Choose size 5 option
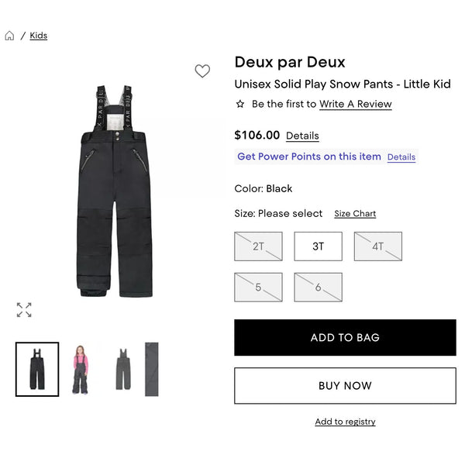This screenshot has width=465, height=465. click(258, 287)
